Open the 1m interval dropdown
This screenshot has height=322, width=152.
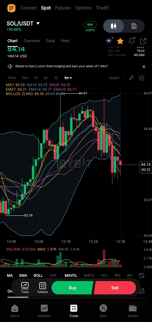pyautogui.click(x=68, y=78)
